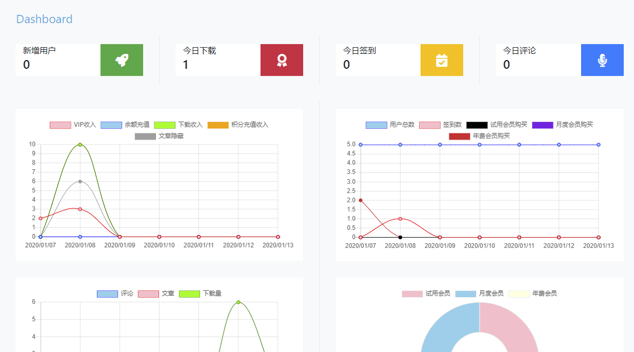The height and width of the screenshot is (352, 634).
Task: Click the calendar icon on the 今日签到 card
Action: [x=441, y=60]
